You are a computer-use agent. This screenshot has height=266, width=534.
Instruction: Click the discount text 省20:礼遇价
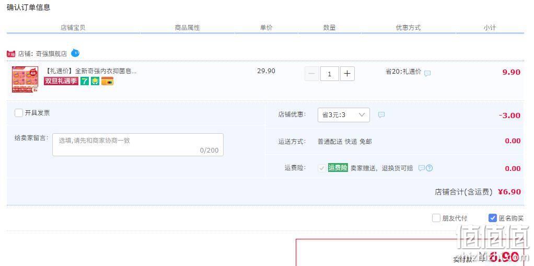click(403, 72)
